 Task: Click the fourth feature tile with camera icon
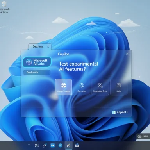119,87
